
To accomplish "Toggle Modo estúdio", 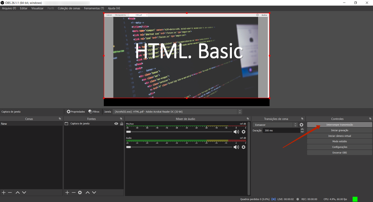I will [339, 141].
